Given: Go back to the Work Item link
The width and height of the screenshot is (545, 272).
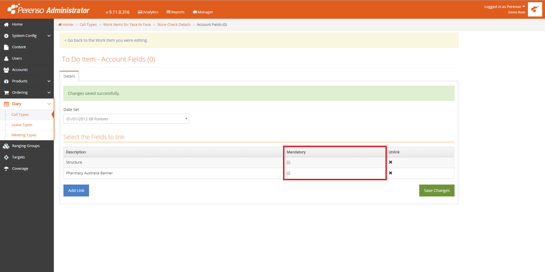Looking at the screenshot, I should point(106,40).
